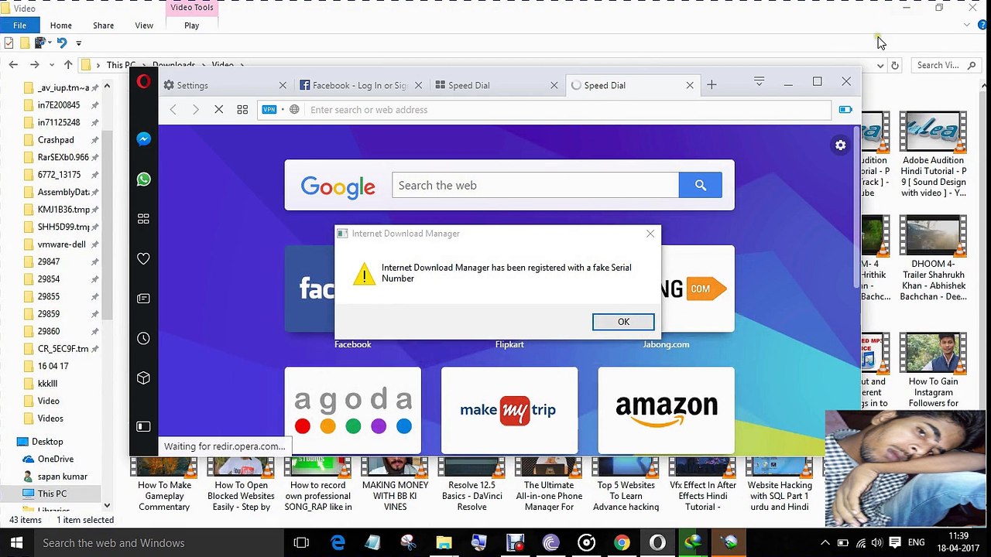The image size is (991, 557).
Task: Open Task View on the taskbar
Action: point(301,543)
